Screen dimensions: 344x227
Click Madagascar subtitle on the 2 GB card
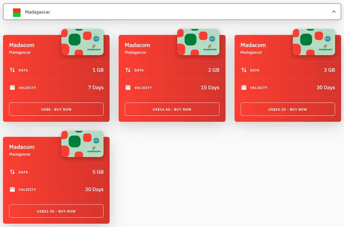[136, 52]
